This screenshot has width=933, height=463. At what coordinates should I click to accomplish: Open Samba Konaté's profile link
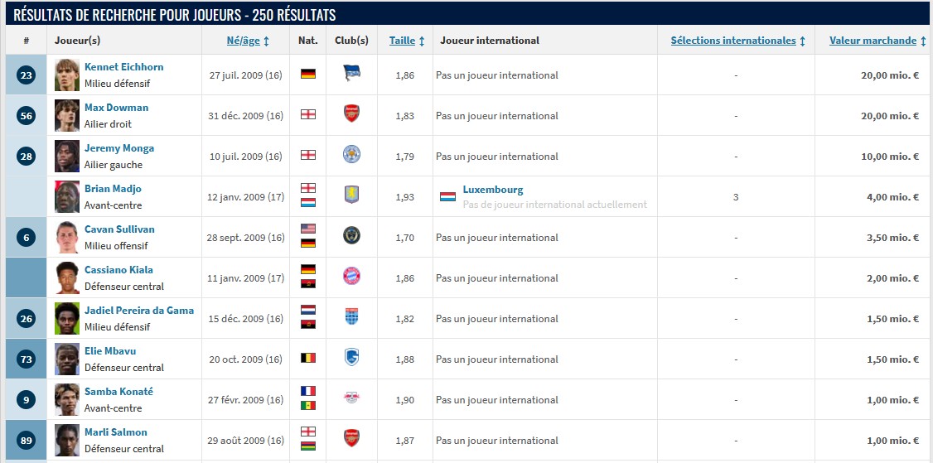coord(118,392)
